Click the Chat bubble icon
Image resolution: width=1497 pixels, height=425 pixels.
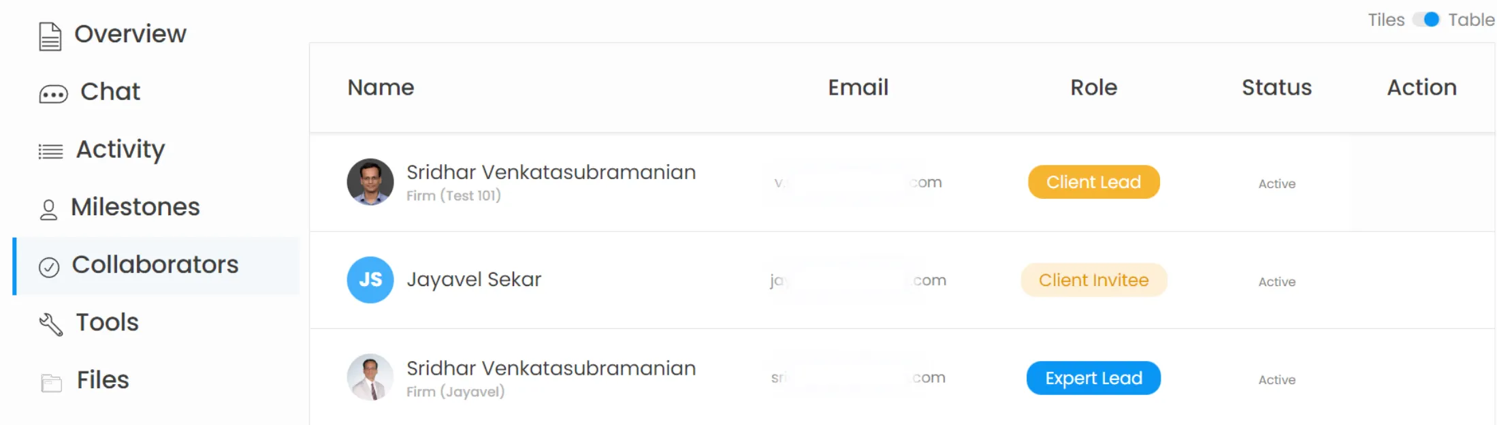(53, 94)
